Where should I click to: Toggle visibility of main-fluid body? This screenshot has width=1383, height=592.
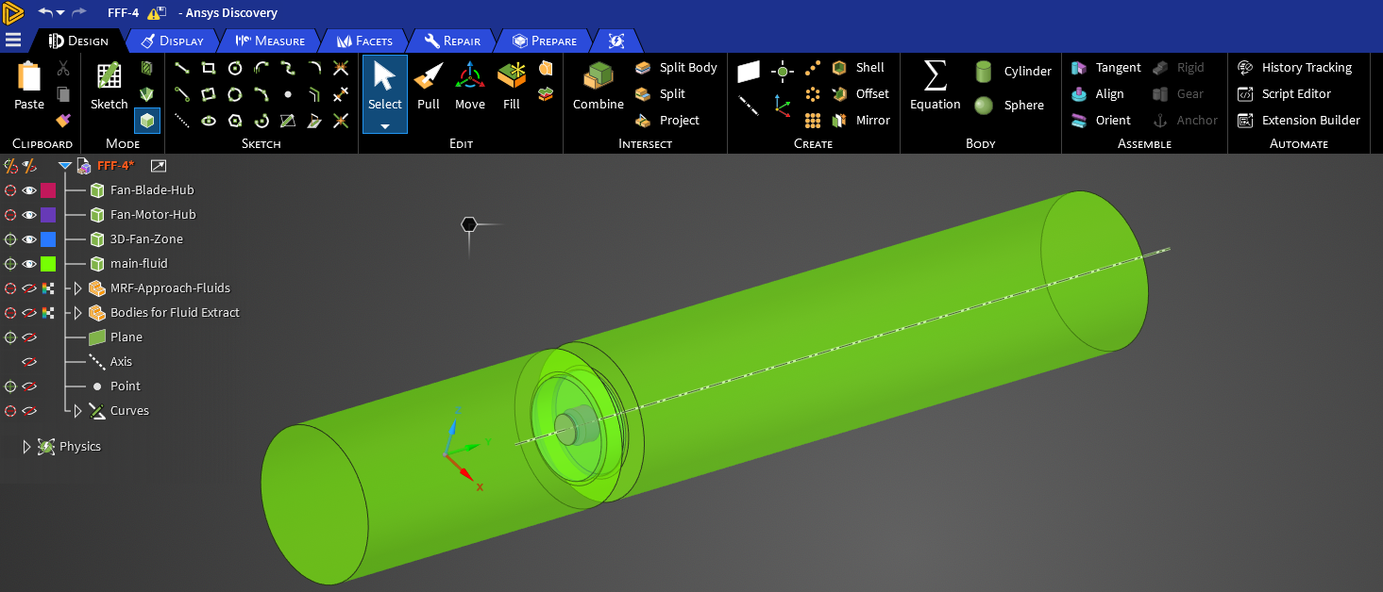coord(29,264)
